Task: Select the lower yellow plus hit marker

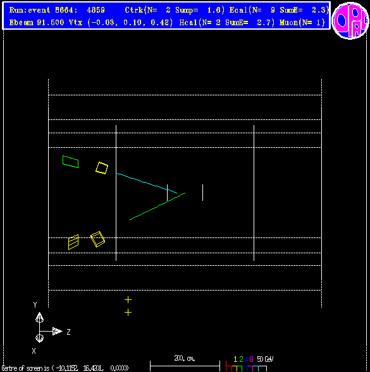Action: tap(128, 313)
